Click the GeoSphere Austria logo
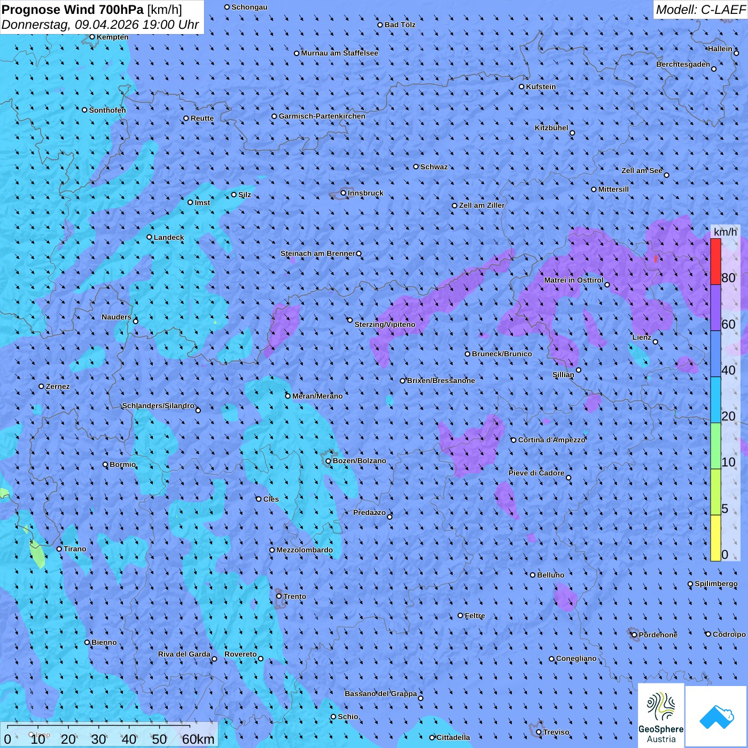748x748 pixels. pyautogui.click(x=661, y=715)
